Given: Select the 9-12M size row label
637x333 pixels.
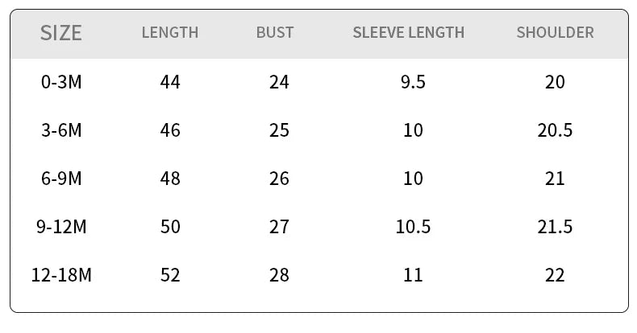Looking at the screenshot, I should (x=61, y=227).
